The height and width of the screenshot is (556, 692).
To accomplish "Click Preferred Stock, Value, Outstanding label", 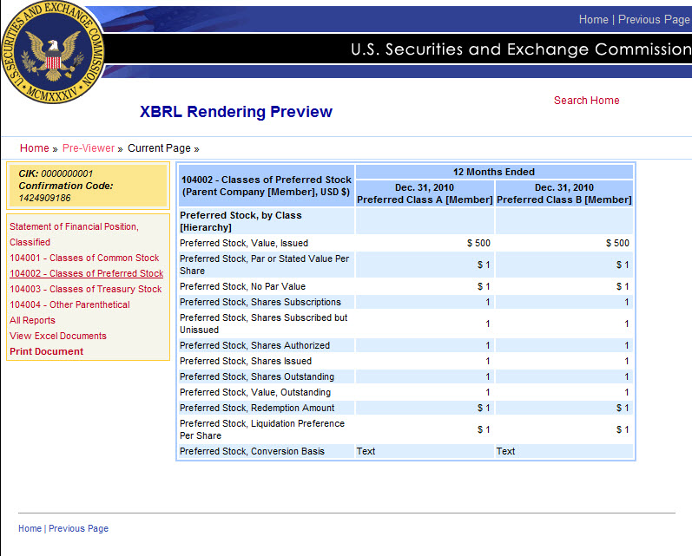I will point(255,392).
